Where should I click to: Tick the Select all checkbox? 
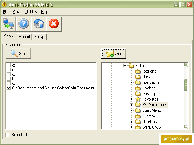pyautogui.click(x=7, y=135)
